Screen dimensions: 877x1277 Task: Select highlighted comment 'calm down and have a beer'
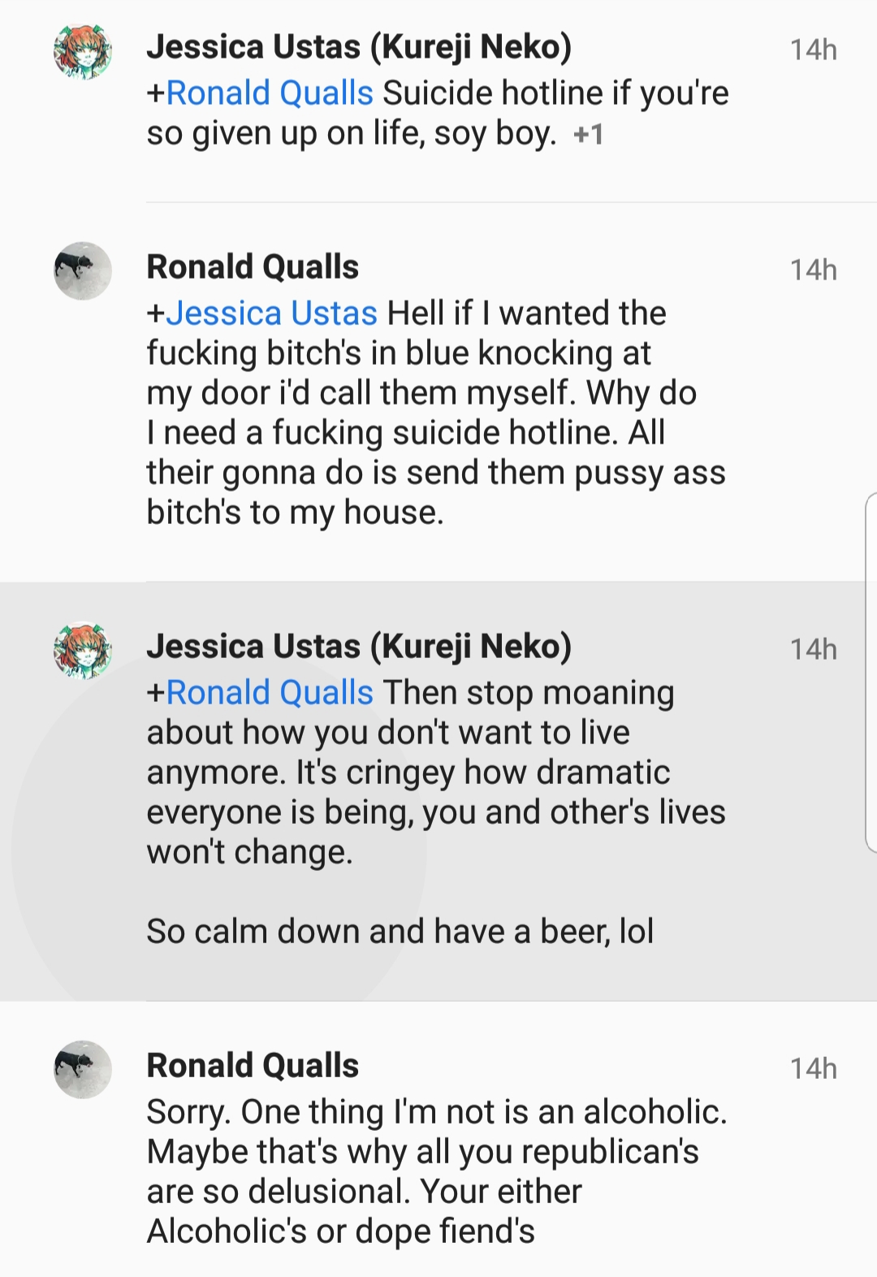click(x=438, y=791)
